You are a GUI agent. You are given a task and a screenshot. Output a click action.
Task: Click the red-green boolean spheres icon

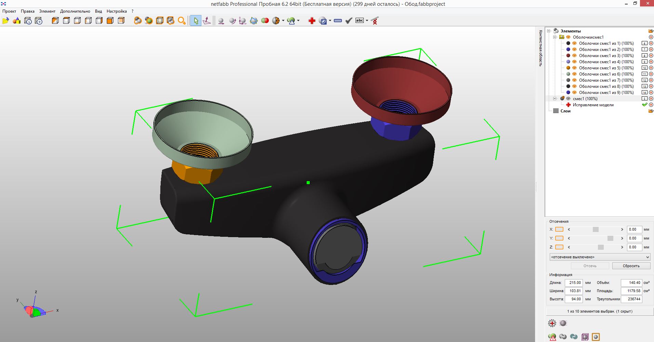[265, 21]
